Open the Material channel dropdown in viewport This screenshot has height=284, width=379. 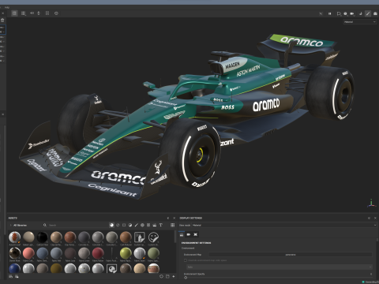click(359, 22)
